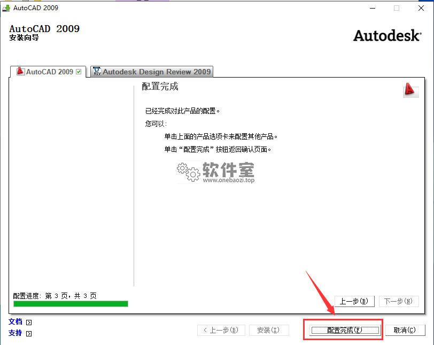
Task: Go back using the panel's 上一步(B) button
Action: click(354, 301)
